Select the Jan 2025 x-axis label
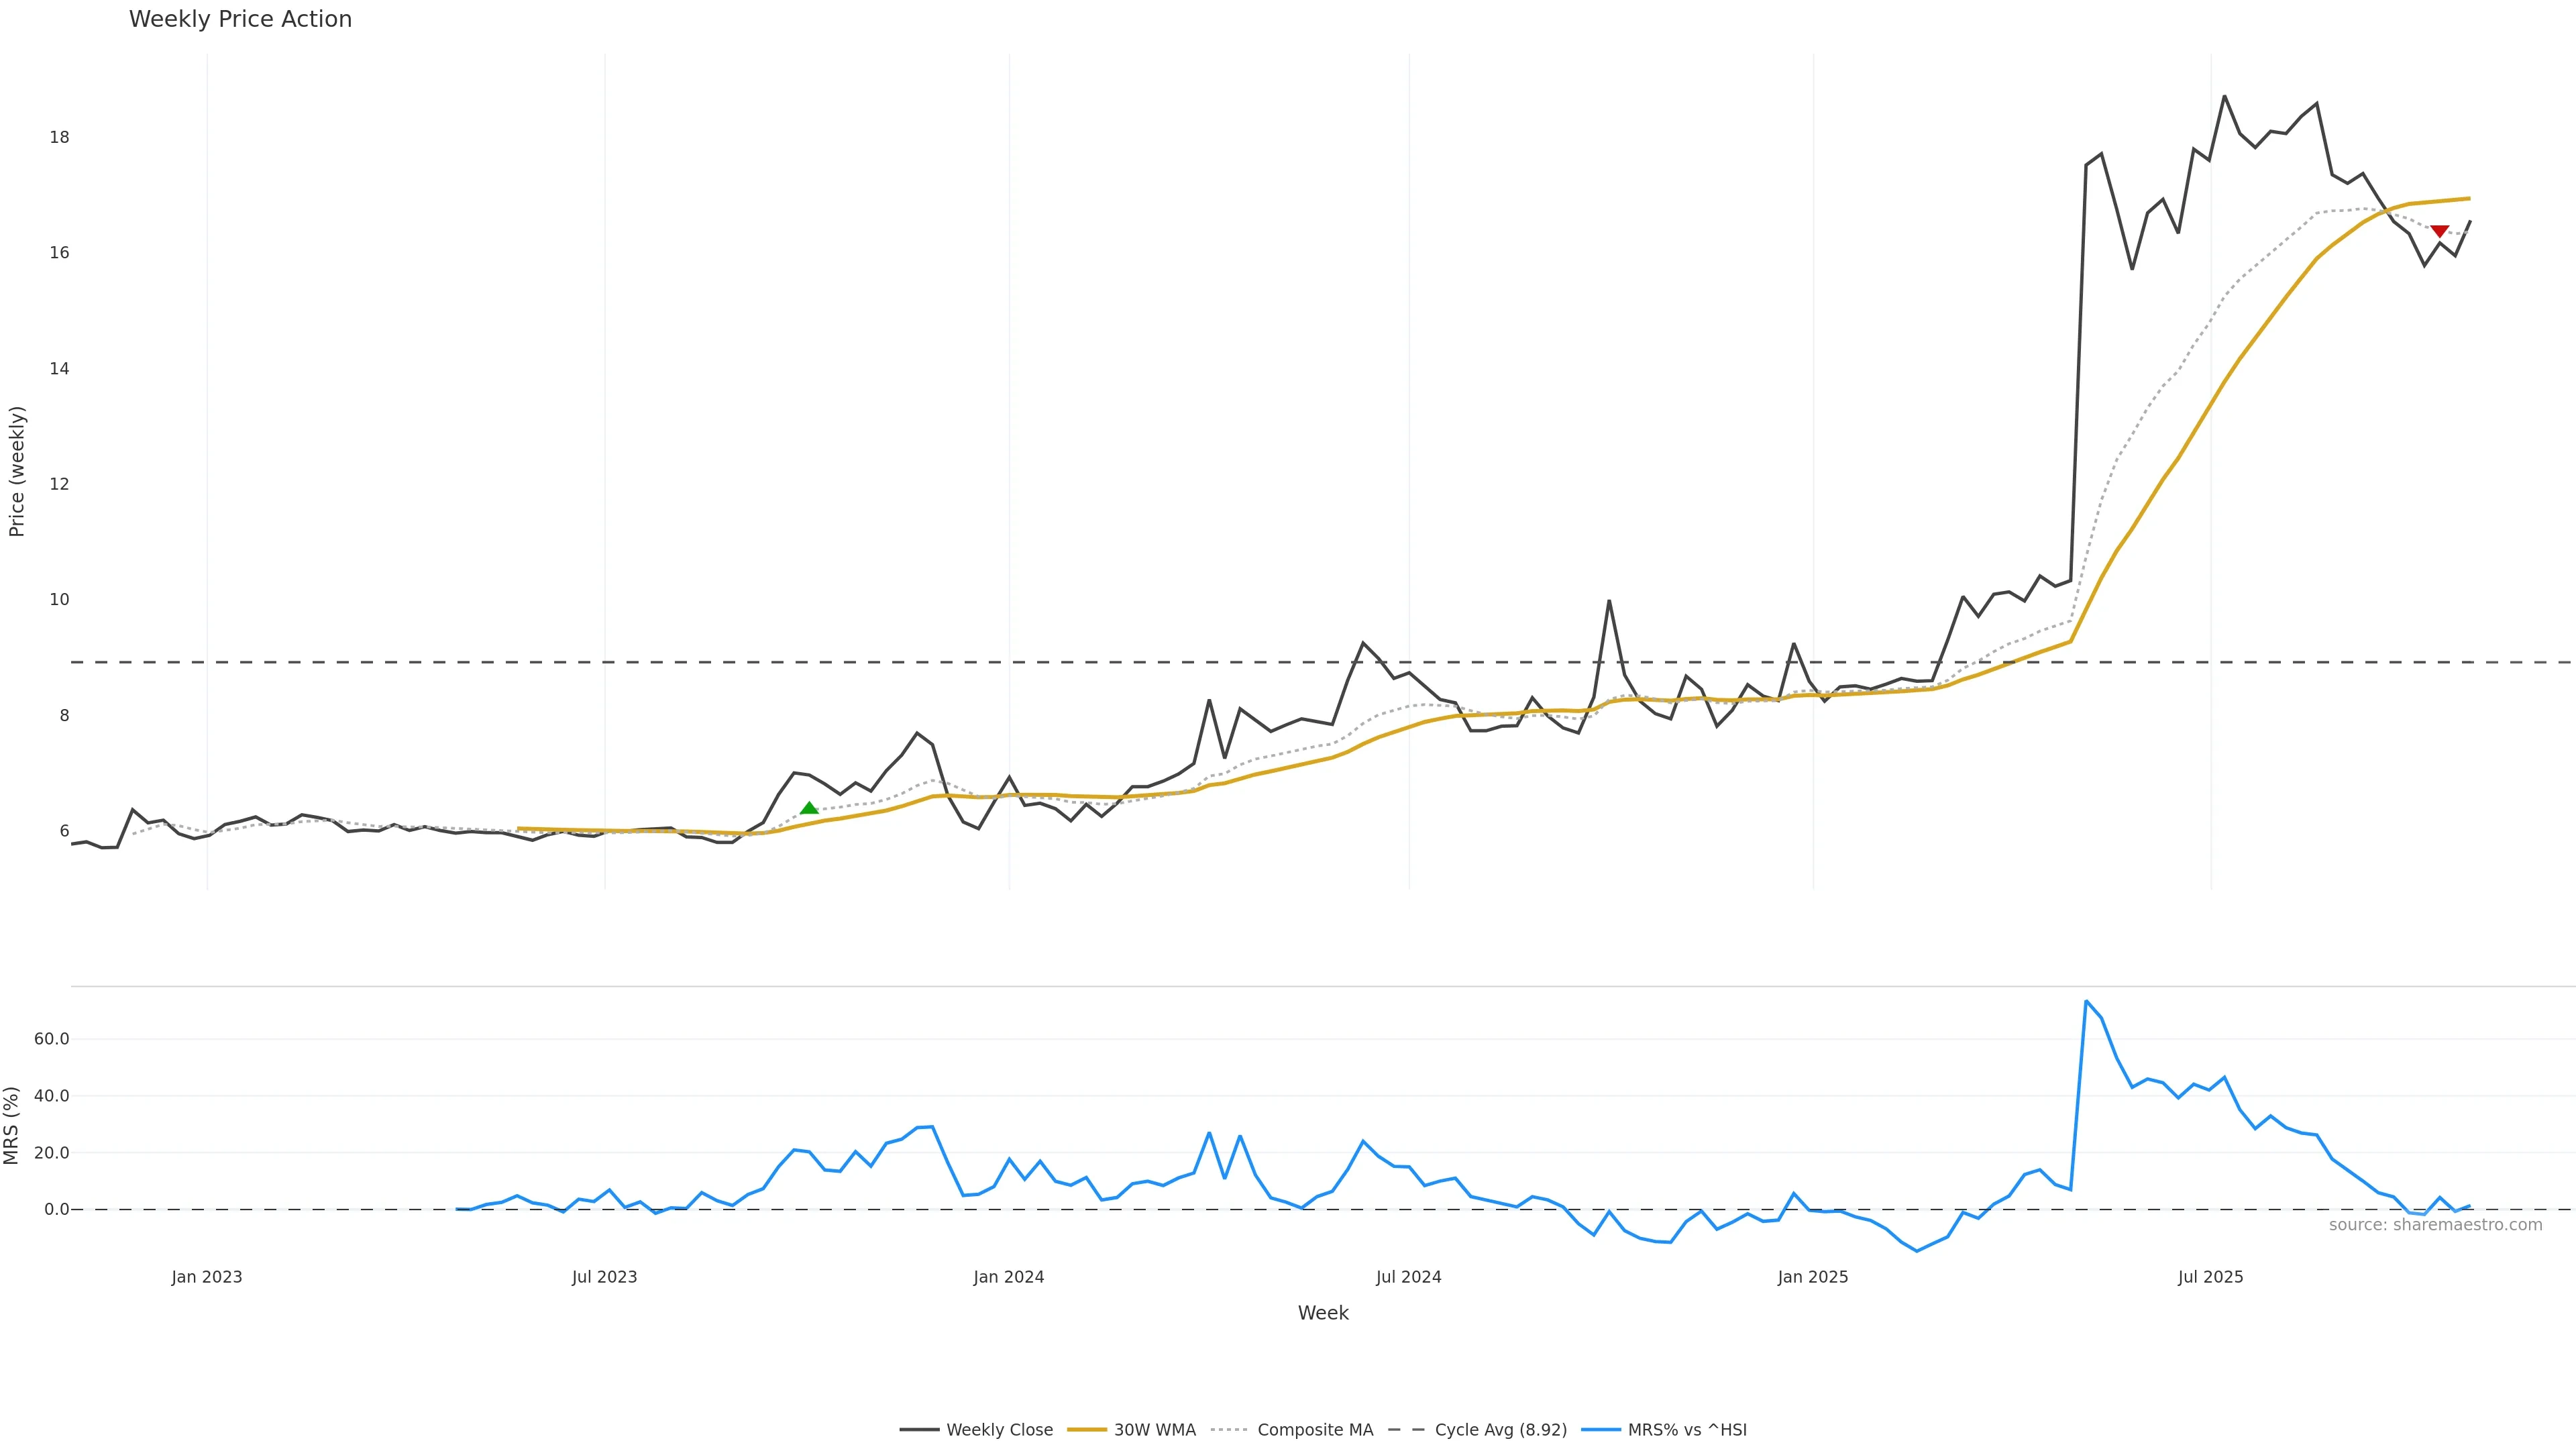Viewport: 2576px width, 1449px height. pyautogui.click(x=1812, y=1277)
